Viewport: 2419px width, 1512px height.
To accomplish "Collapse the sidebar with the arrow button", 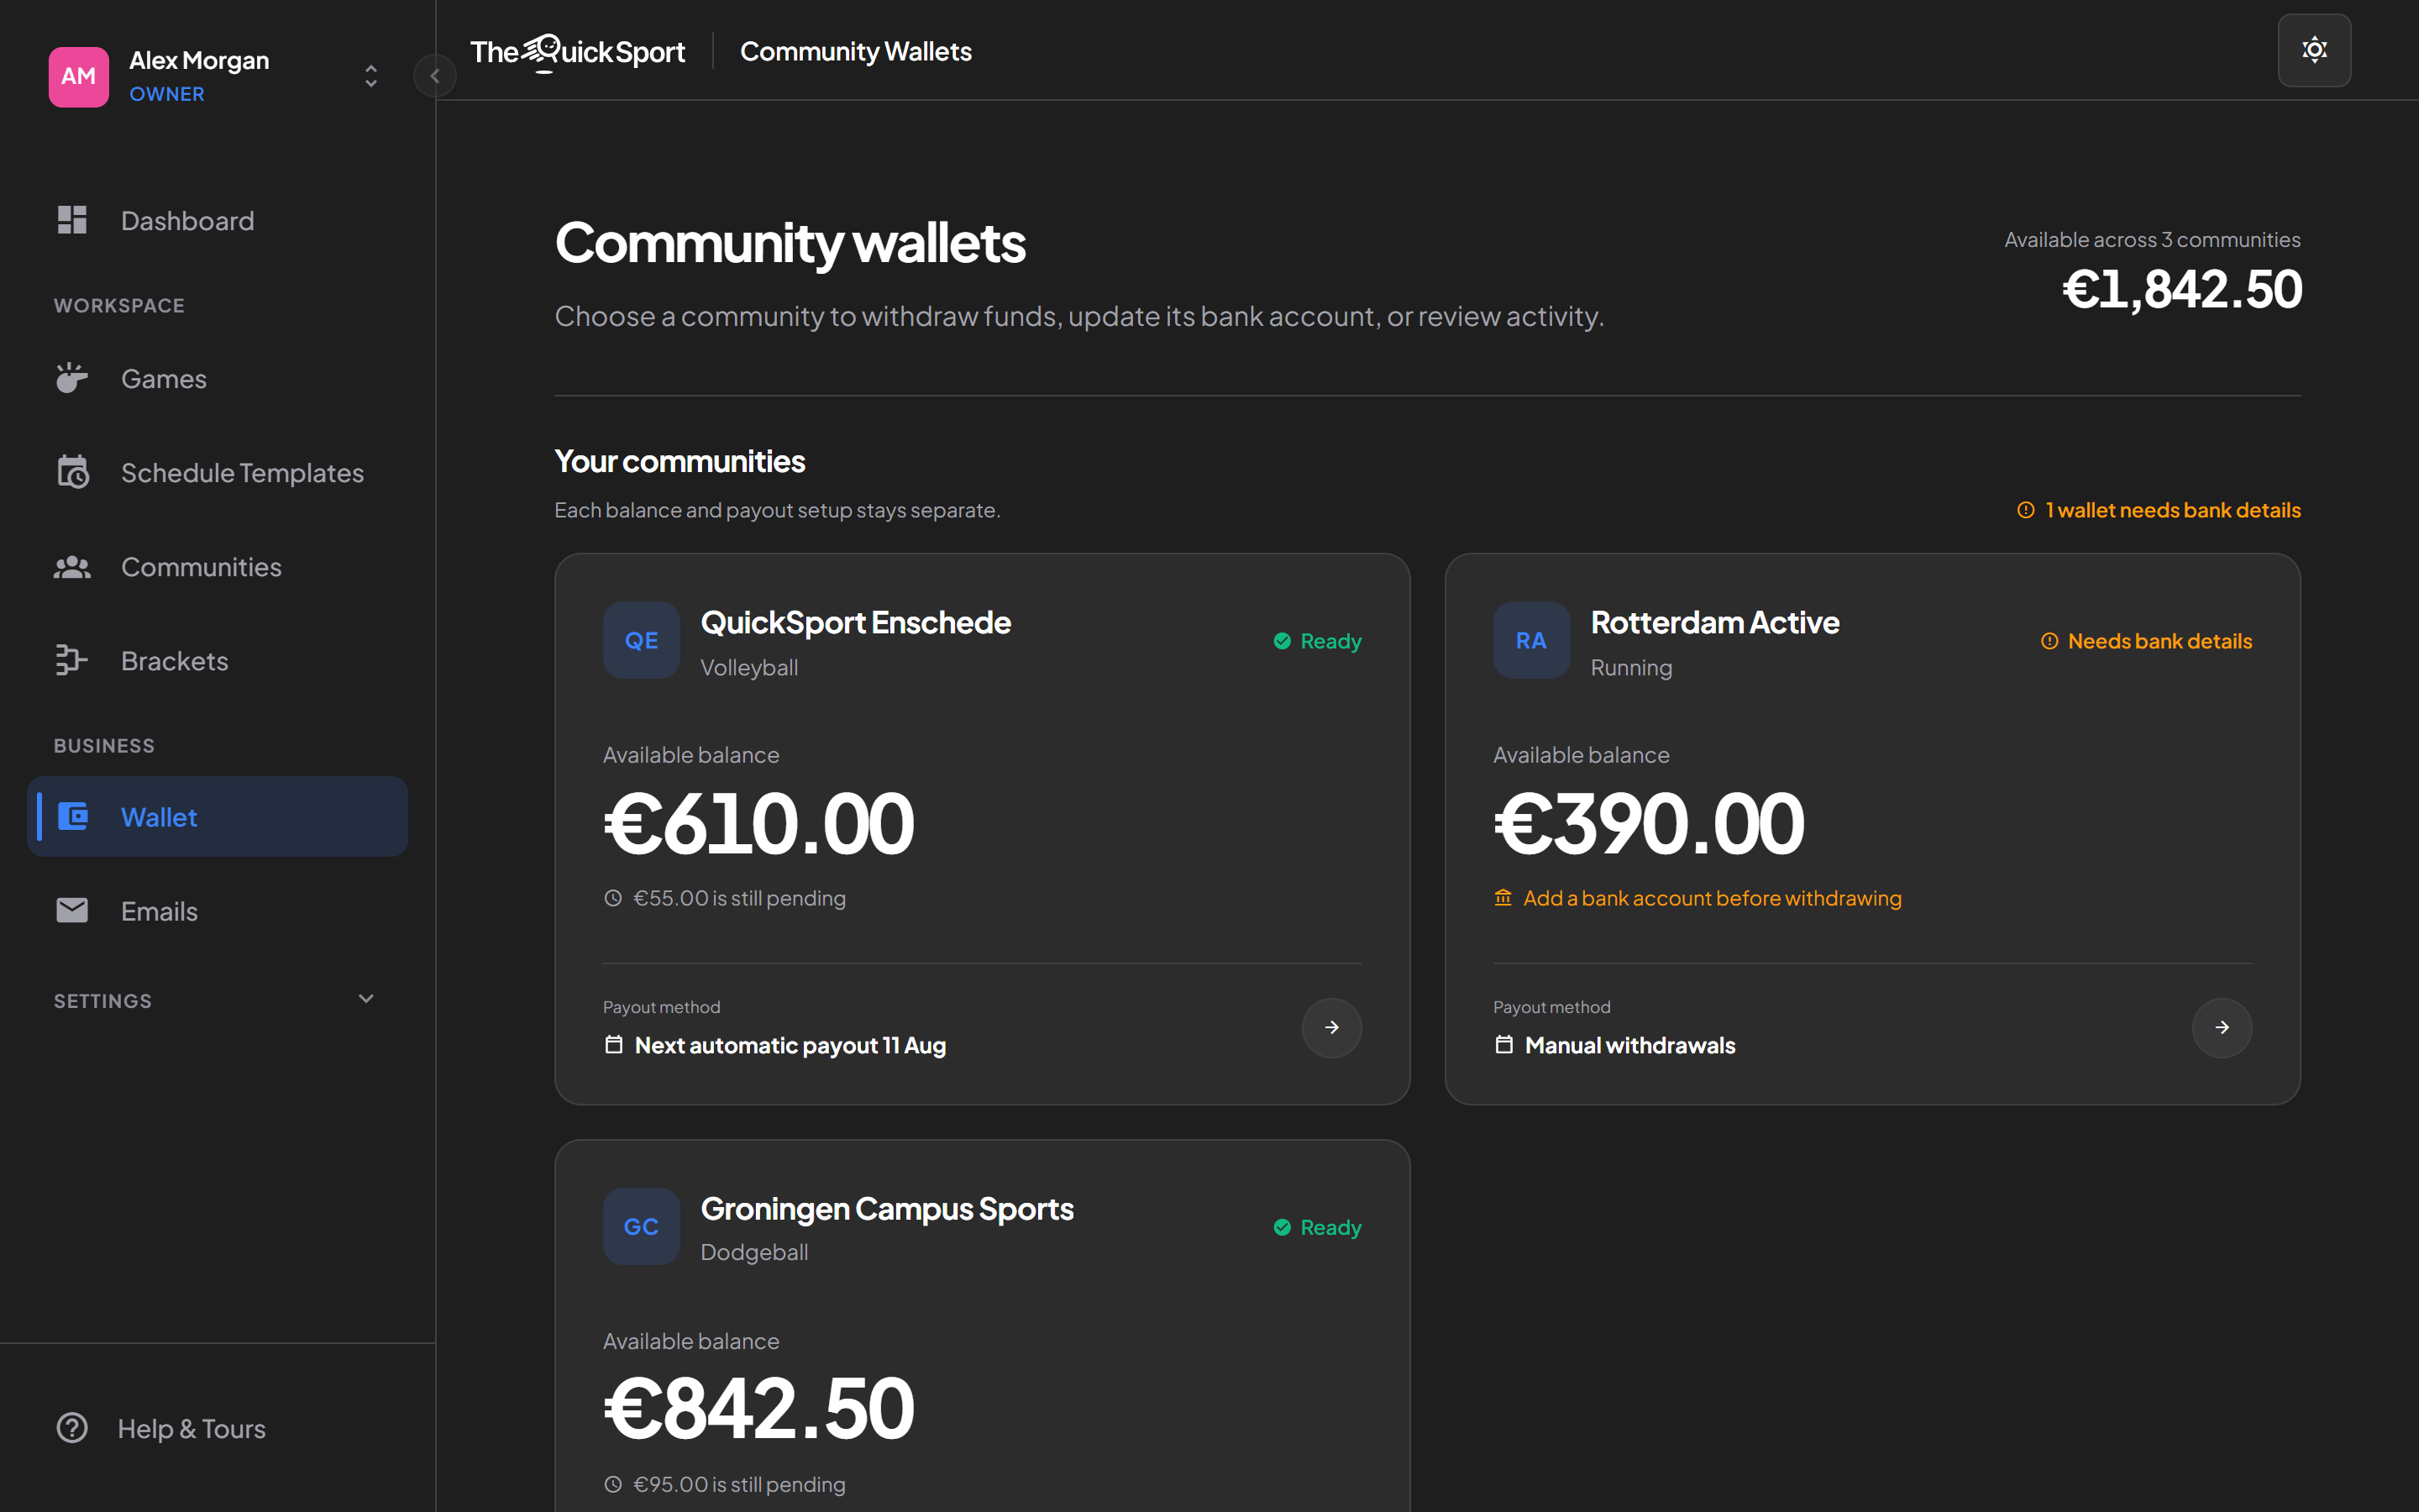I will (435, 76).
